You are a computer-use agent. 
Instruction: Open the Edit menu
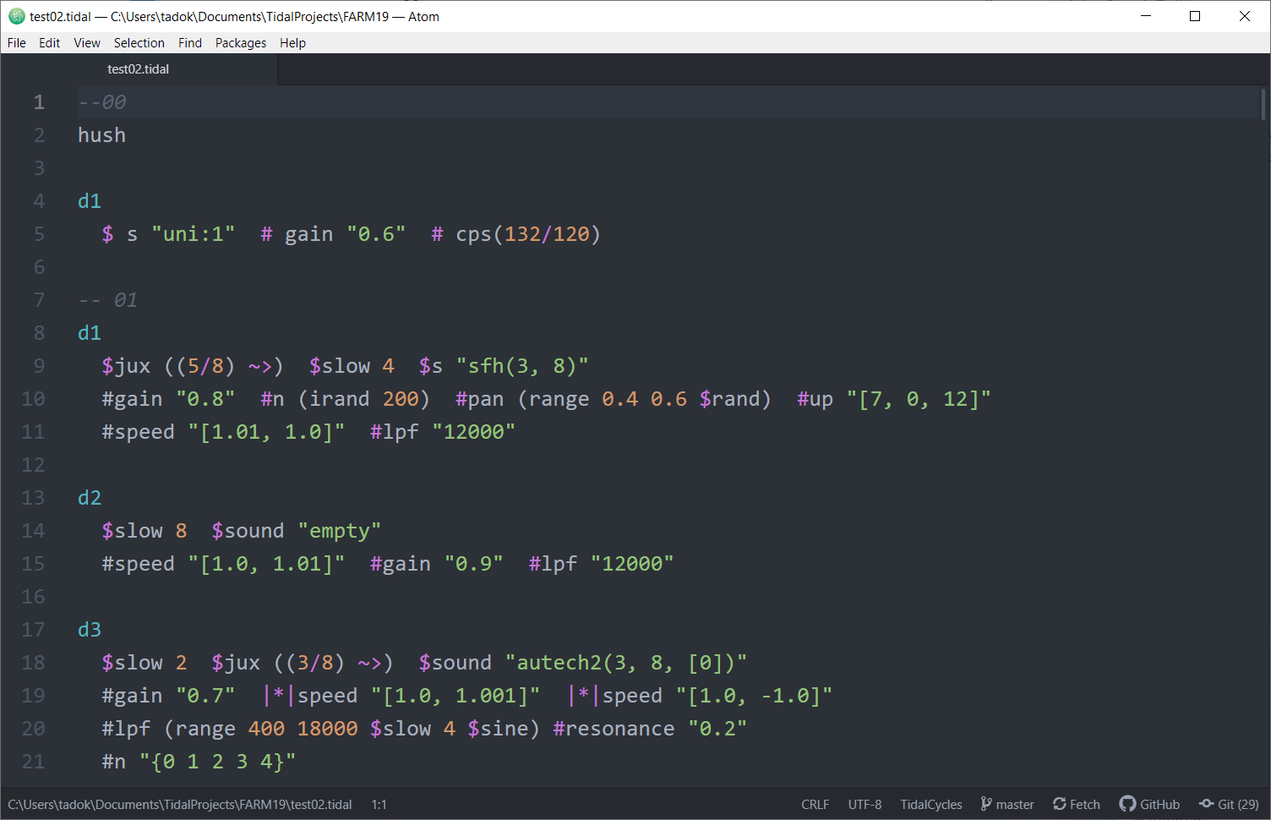49,43
